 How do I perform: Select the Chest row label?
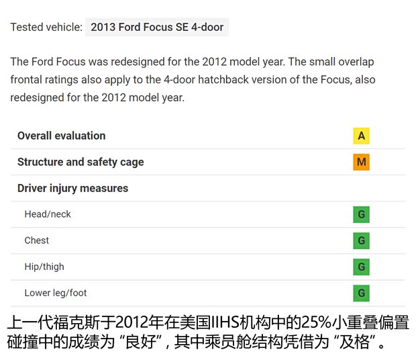tap(37, 240)
